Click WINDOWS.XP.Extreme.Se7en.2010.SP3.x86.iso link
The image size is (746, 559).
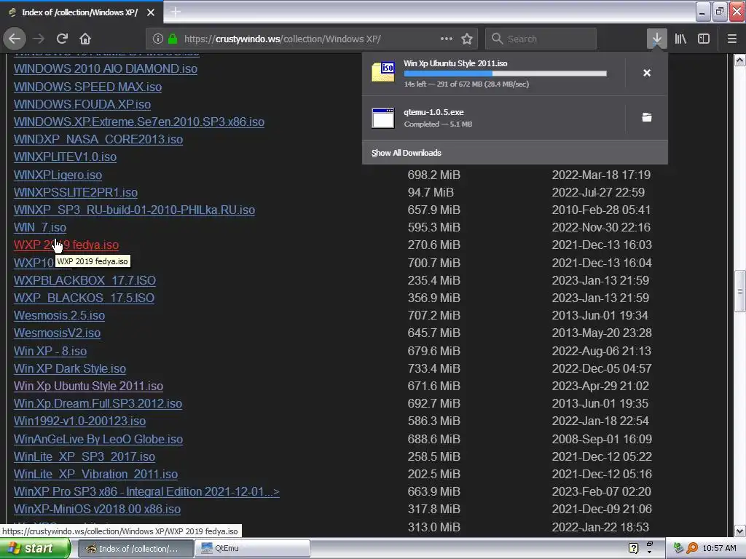pyautogui.click(x=139, y=122)
